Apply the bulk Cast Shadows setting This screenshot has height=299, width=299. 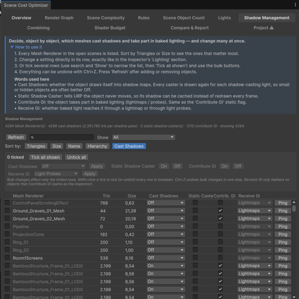point(97,166)
